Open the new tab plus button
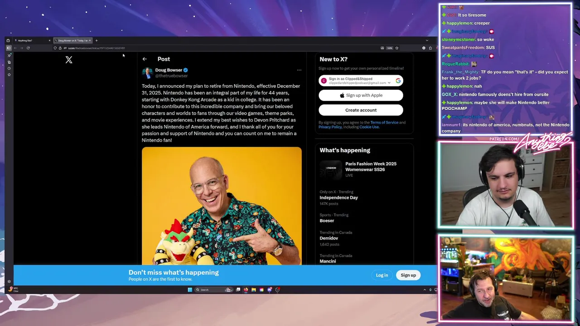Viewport: 580px width, 326px height. pos(97,40)
